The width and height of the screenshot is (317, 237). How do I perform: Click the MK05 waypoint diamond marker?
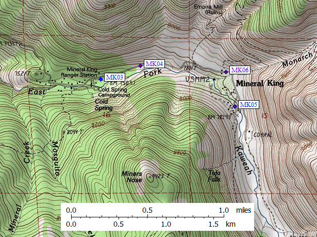point(235,106)
